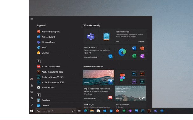Launch the Figma tile
This screenshot has width=193, height=120.
click(122, 78)
